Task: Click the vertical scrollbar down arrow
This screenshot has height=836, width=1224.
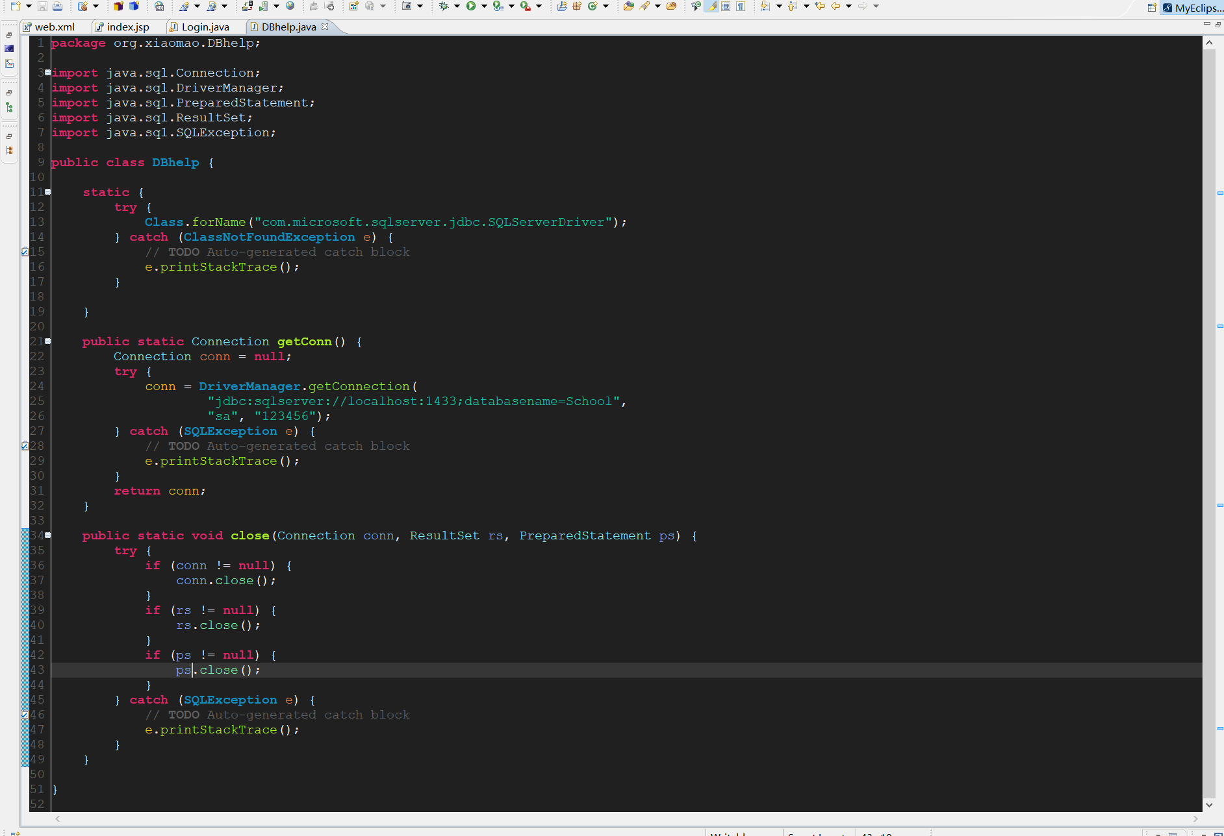Action: click(x=1209, y=805)
